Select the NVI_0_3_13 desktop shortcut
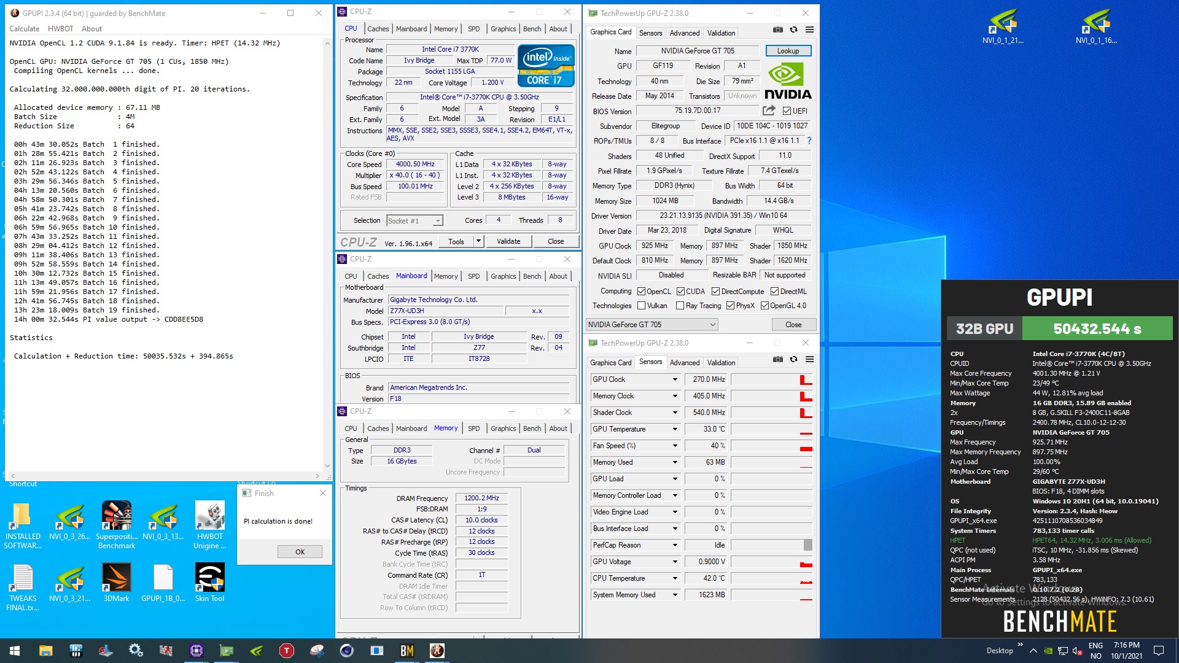This screenshot has width=1179, height=663. point(163,521)
